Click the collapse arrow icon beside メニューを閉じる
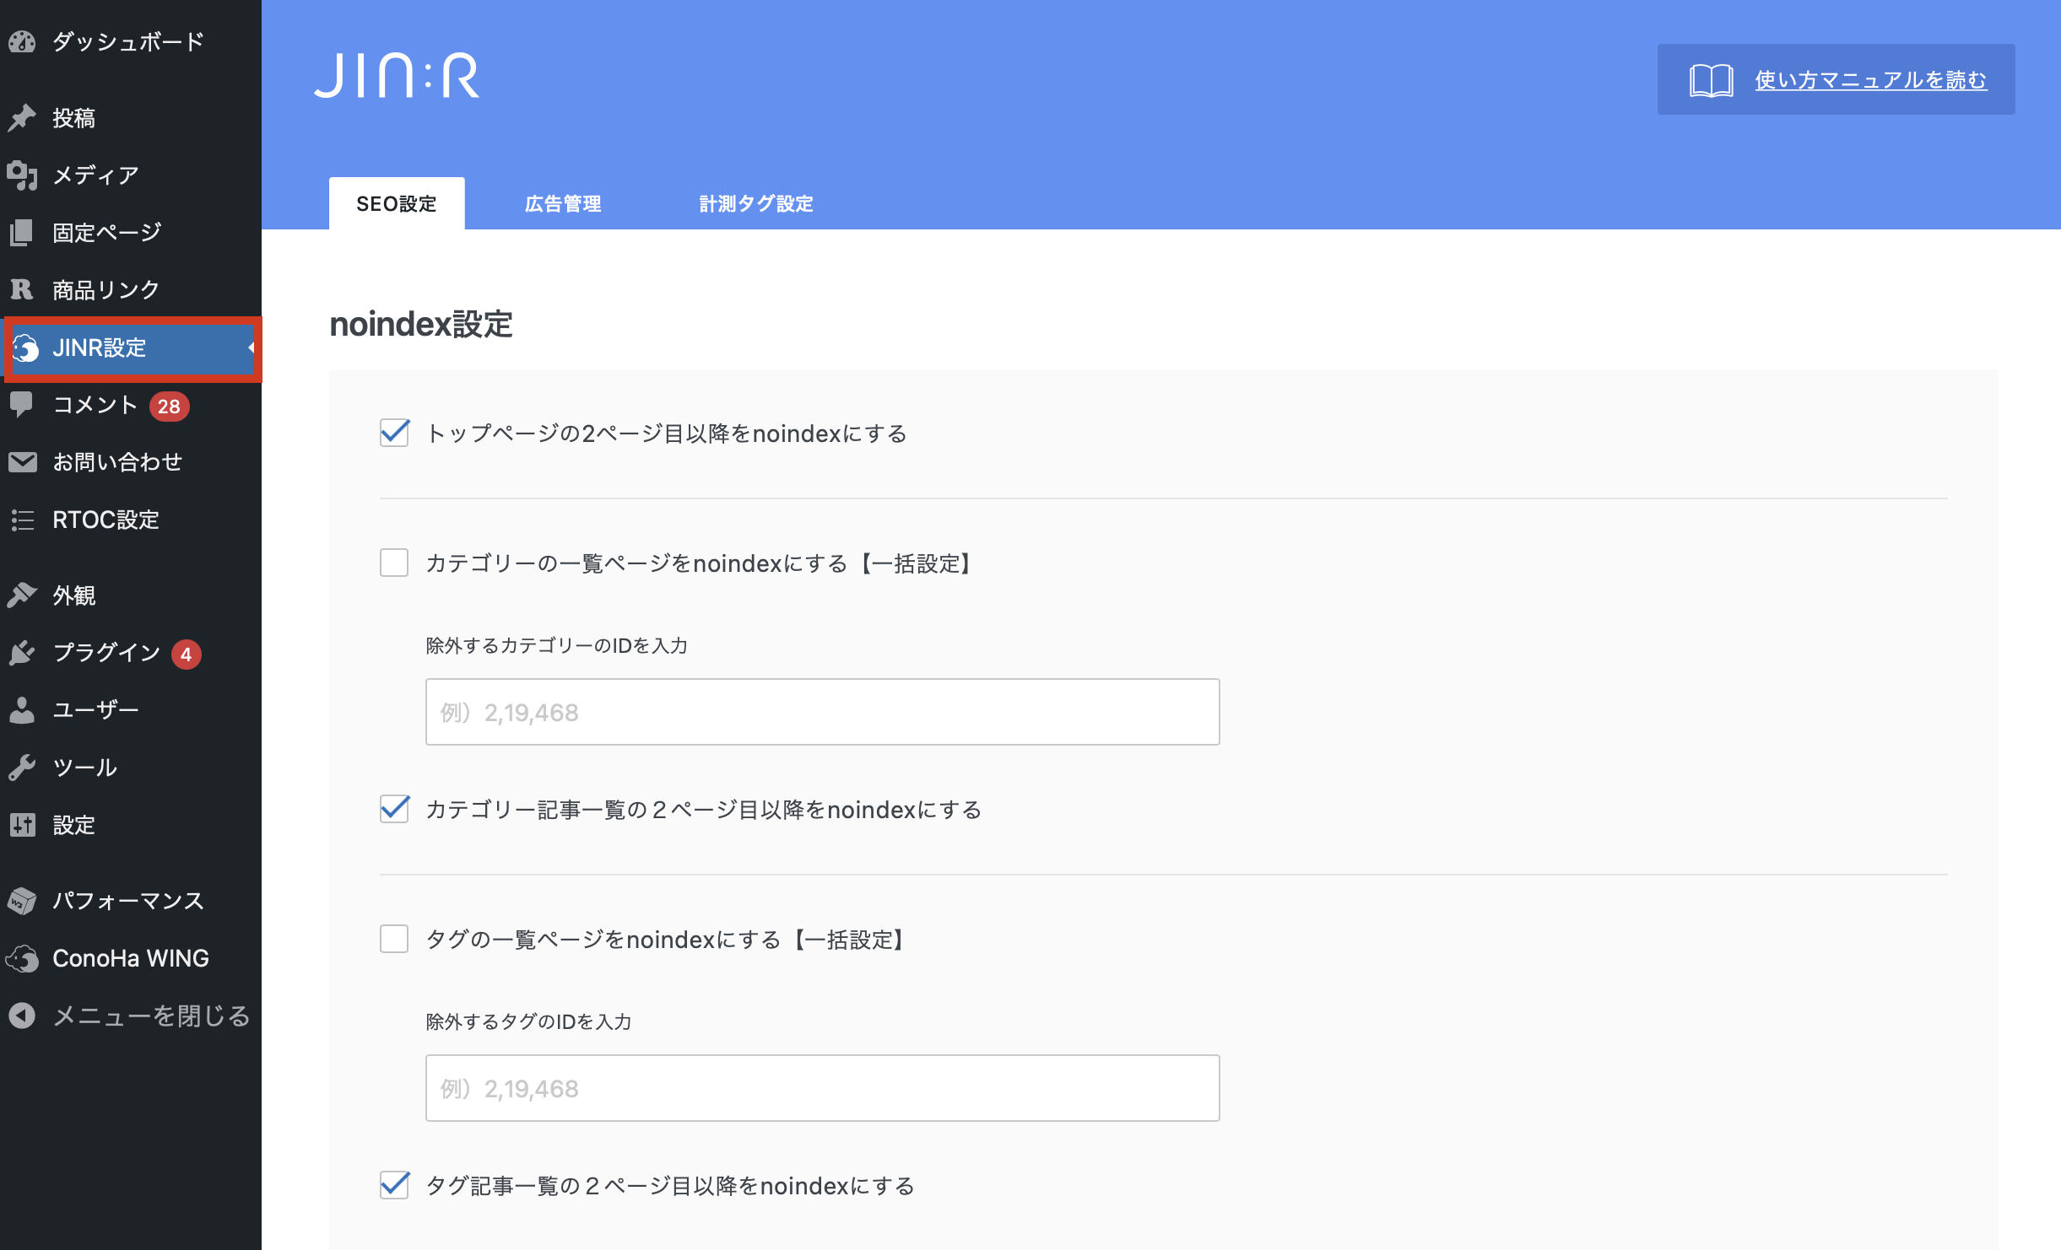 22,1016
